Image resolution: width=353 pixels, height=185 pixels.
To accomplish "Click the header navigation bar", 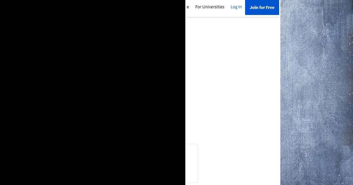I will point(232,7).
